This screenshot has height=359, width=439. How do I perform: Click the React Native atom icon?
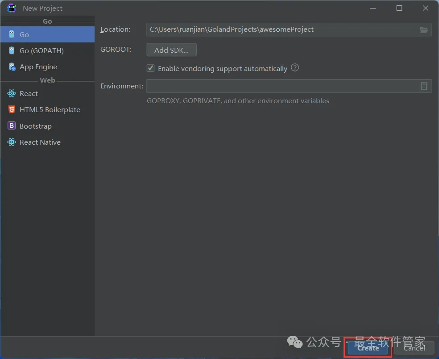click(12, 142)
